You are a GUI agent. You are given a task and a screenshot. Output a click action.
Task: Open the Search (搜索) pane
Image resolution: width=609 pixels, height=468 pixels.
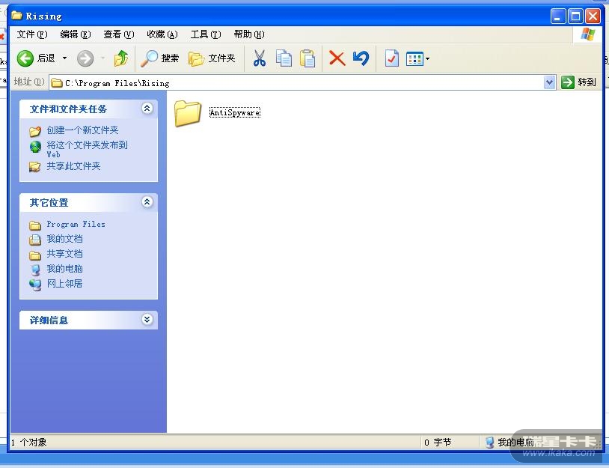click(160, 58)
